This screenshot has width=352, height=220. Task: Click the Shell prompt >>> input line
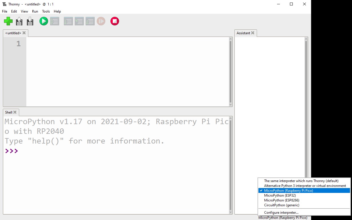tap(116, 151)
